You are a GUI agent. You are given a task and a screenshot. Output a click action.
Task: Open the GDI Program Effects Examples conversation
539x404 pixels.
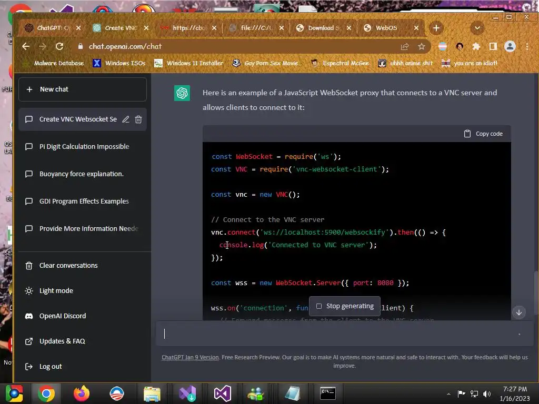click(x=83, y=201)
